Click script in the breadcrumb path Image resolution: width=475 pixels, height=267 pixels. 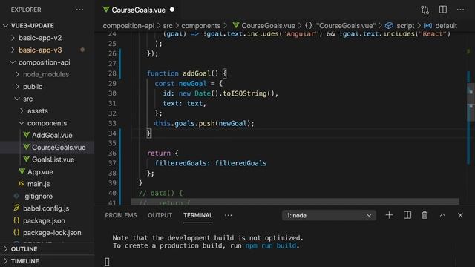click(x=405, y=26)
